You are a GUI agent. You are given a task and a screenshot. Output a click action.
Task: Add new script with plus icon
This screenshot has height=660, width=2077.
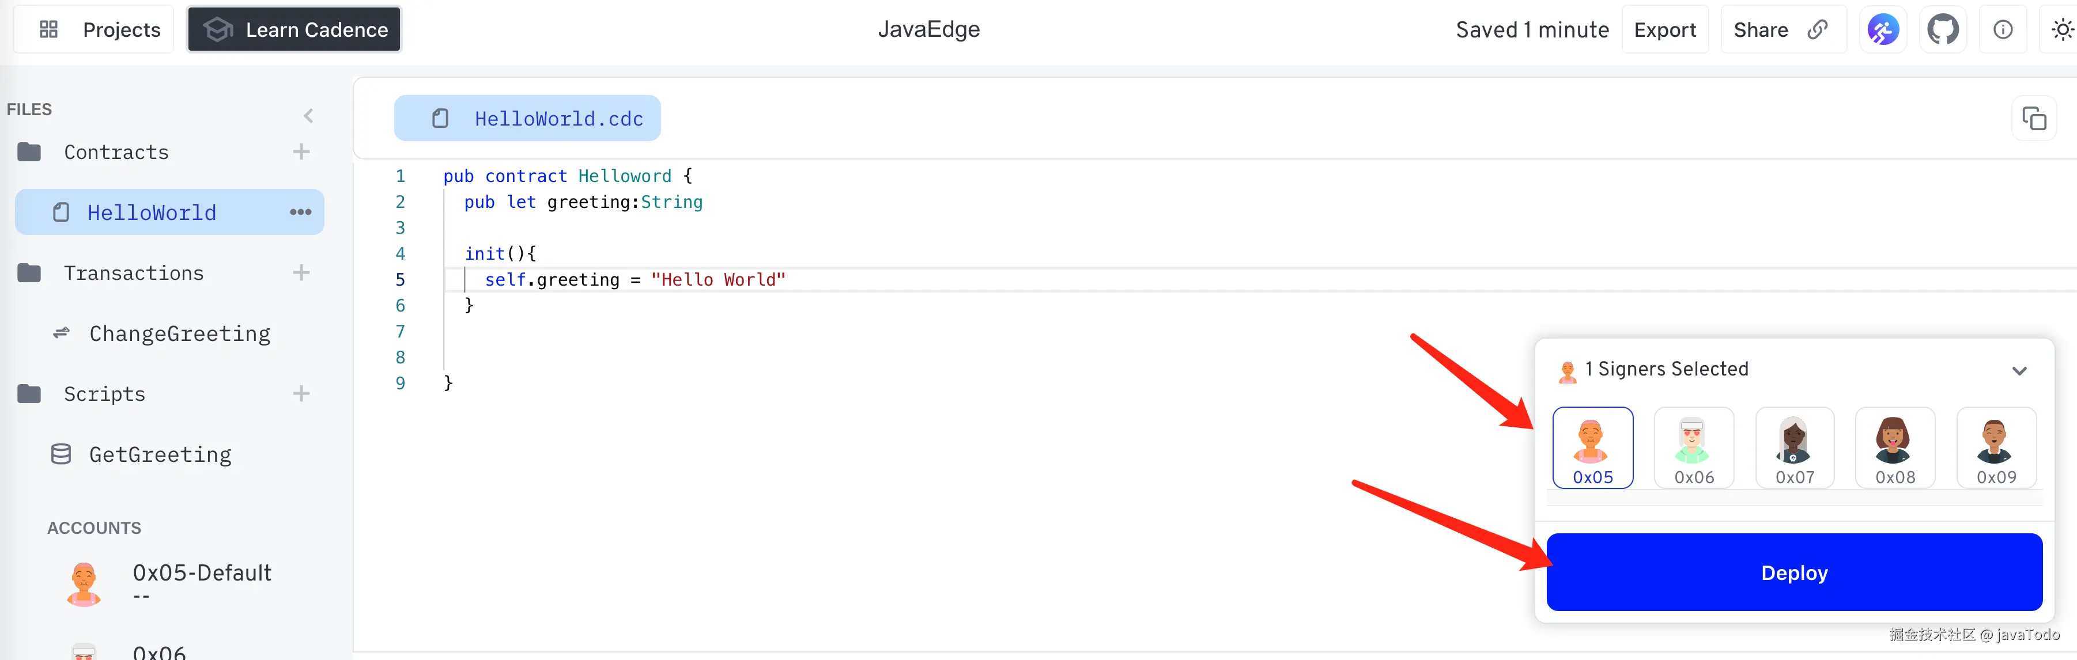301,393
